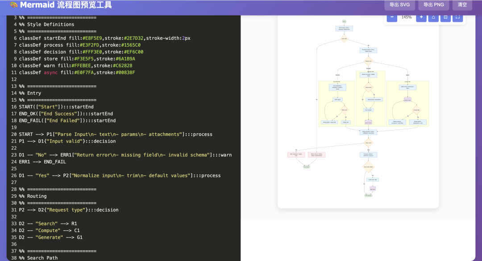Click the Request type diamond node

click(x=368, y=61)
